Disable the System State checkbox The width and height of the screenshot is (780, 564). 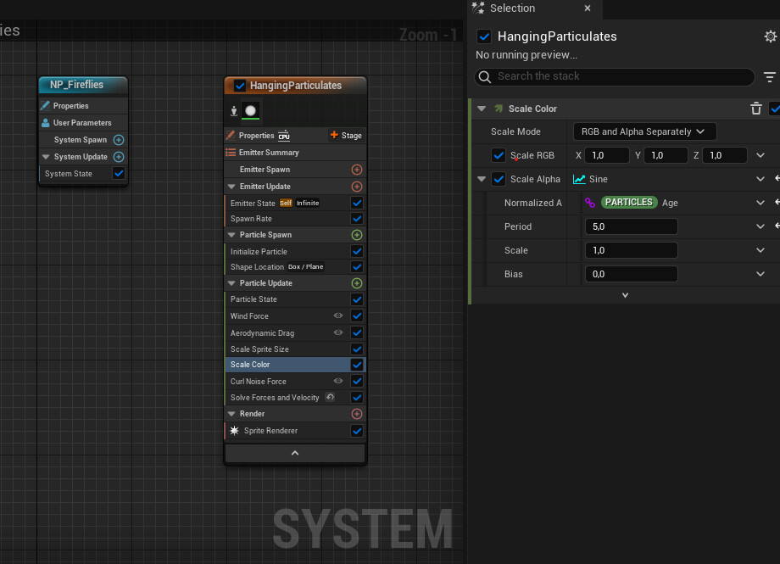point(119,173)
